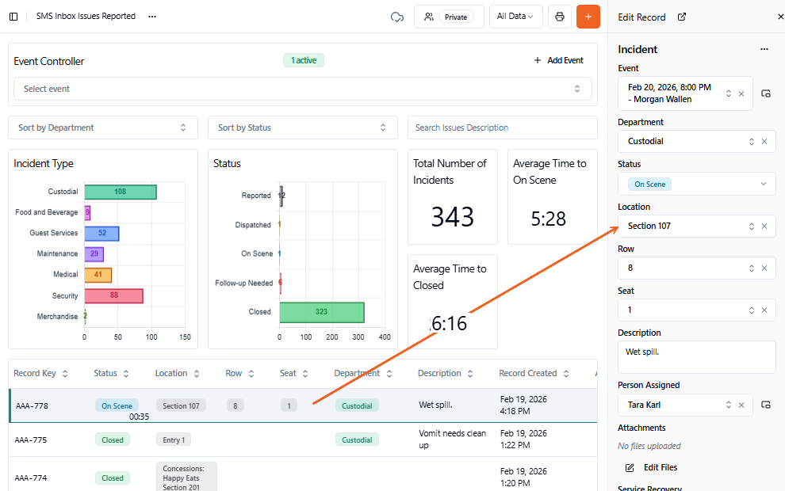Open linked Person Assigned record icon
The width and height of the screenshot is (785, 491).
pyautogui.click(x=766, y=405)
